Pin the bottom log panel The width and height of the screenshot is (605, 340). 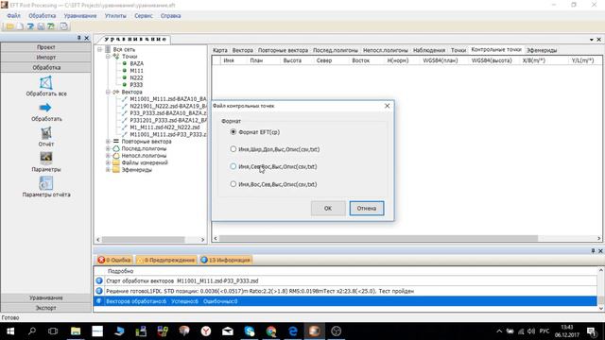[593, 251]
